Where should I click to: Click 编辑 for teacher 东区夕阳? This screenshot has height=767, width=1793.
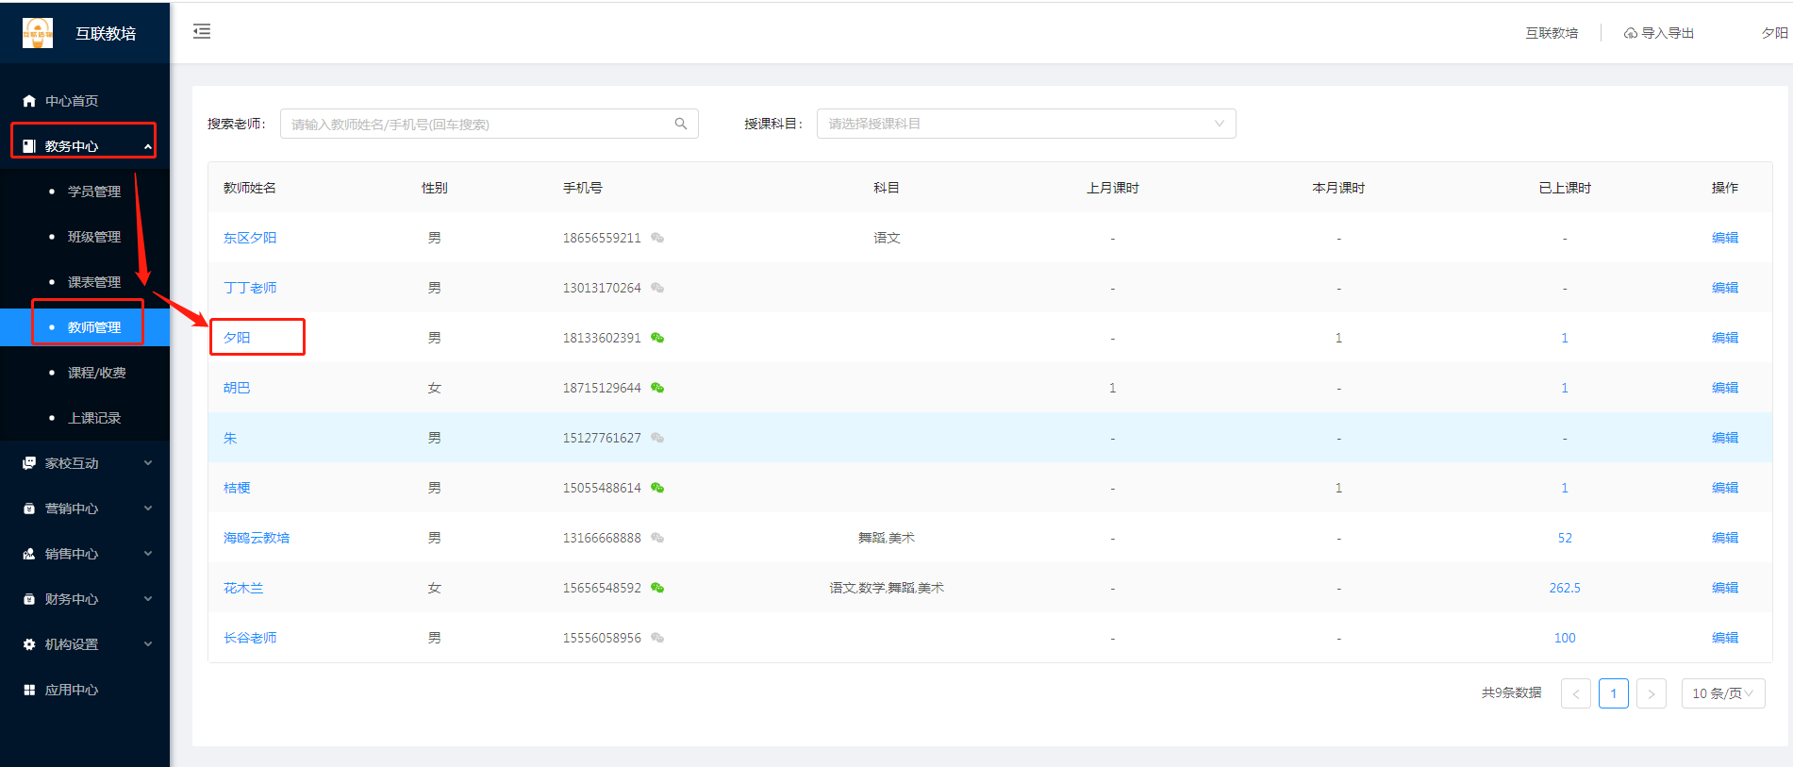click(x=1725, y=238)
